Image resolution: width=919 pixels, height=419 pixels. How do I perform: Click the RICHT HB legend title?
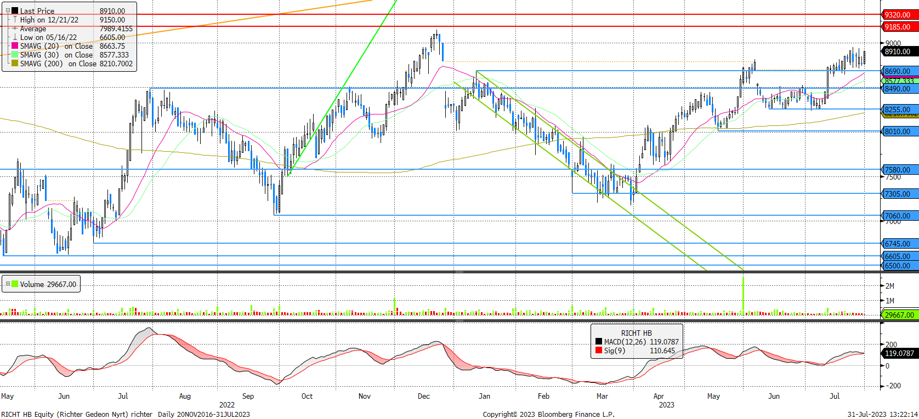636,333
